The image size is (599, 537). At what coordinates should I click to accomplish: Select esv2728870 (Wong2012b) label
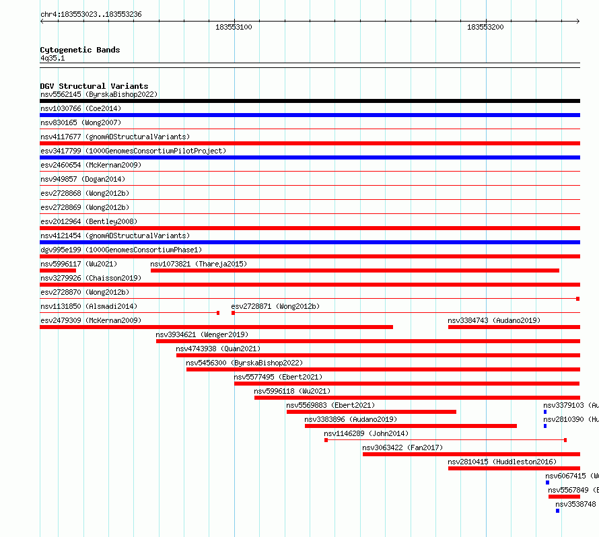point(85,292)
